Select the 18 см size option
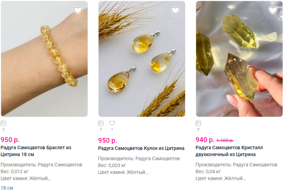This screenshot has height=191, width=283. pos(7,188)
